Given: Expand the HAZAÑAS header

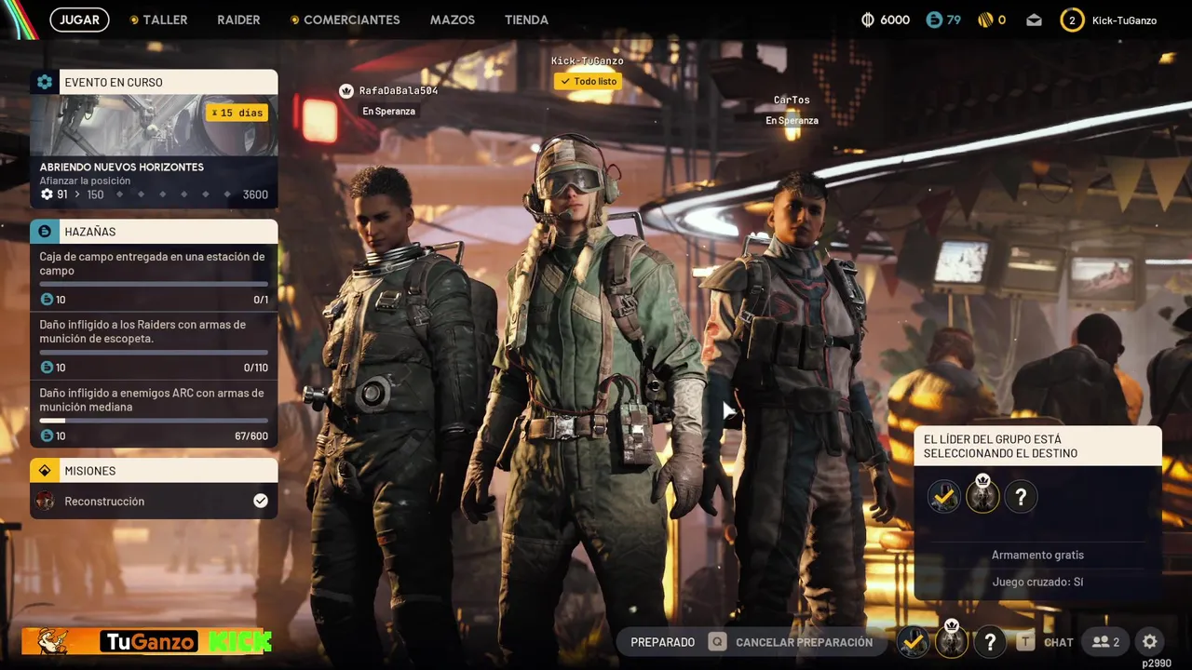Looking at the screenshot, I should point(154,231).
